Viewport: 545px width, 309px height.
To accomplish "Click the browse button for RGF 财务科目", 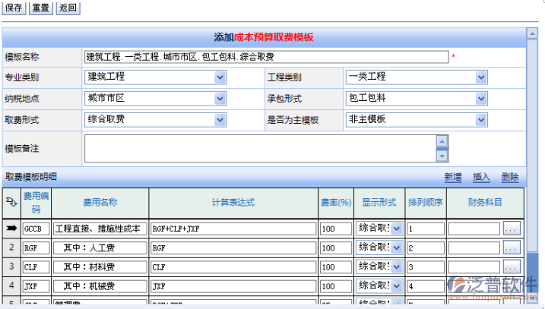I will [512, 248].
